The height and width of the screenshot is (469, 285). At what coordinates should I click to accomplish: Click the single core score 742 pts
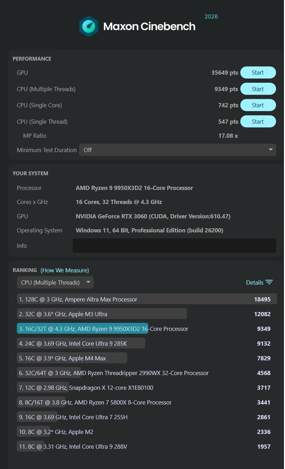coord(228,105)
